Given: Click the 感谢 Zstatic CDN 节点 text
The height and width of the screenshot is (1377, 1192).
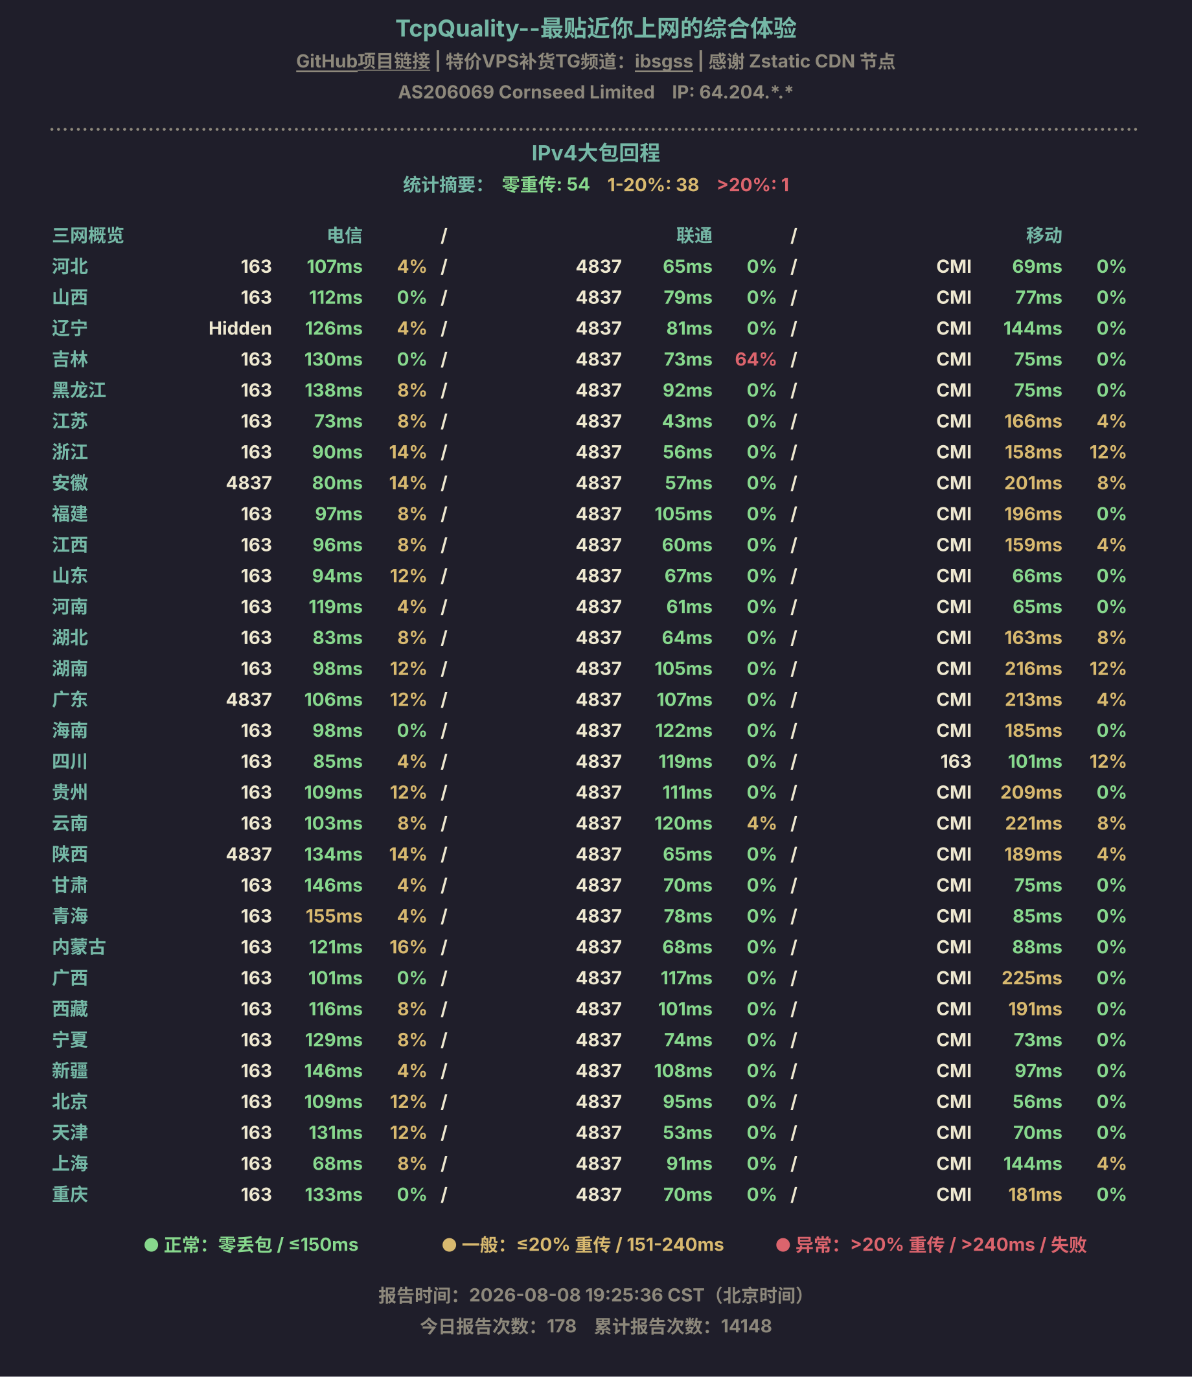Looking at the screenshot, I should (x=801, y=61).
